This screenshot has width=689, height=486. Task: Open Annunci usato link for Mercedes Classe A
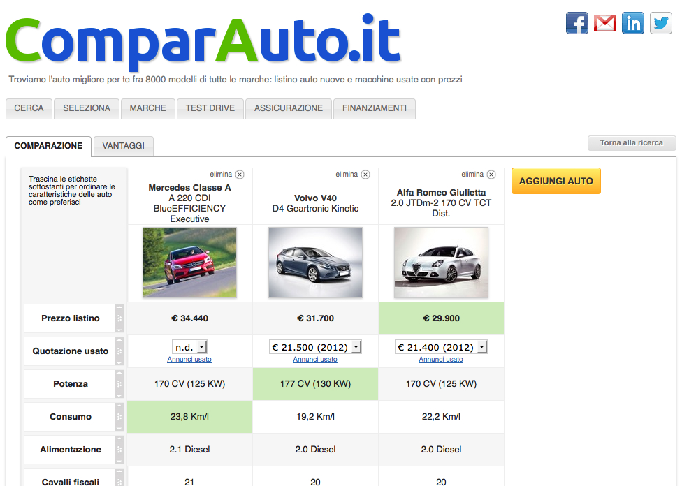pyautogui.click(x=189, y=360)
